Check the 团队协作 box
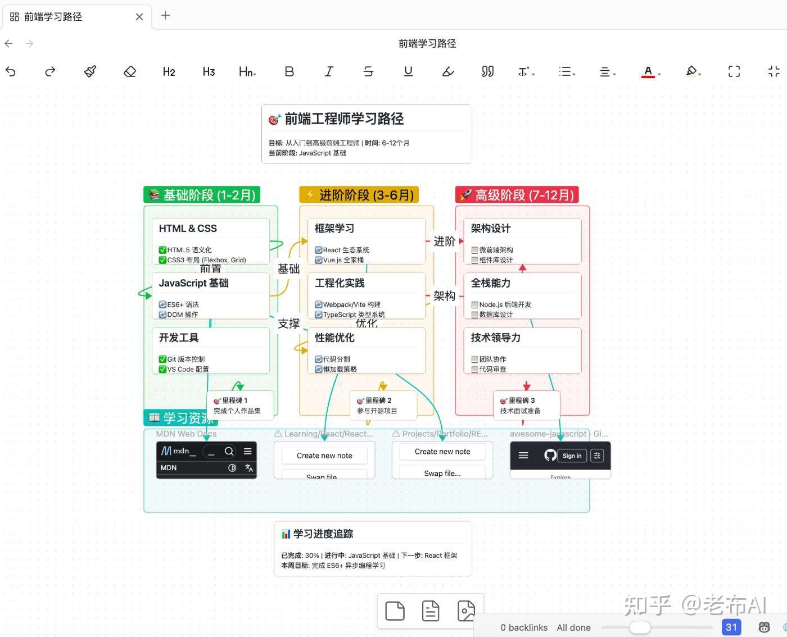The width and height of the screenshot is (787, 637). tap(475, 359)
